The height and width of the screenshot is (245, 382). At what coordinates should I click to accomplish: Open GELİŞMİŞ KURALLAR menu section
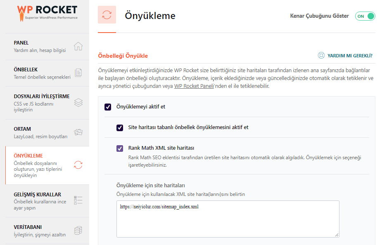(x=47, y=201)
